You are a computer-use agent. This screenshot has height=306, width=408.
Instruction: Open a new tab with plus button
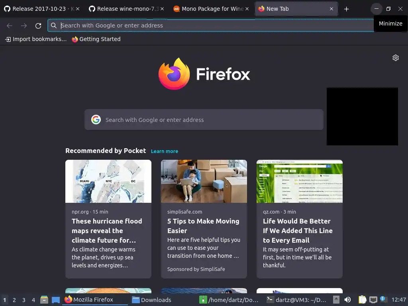[x=346, y=9]
